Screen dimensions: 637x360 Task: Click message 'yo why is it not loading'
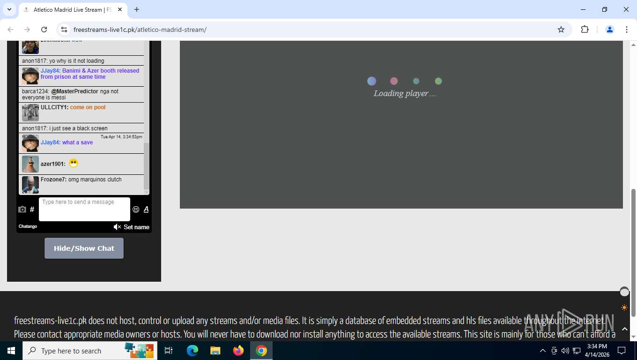pos(77,61)
